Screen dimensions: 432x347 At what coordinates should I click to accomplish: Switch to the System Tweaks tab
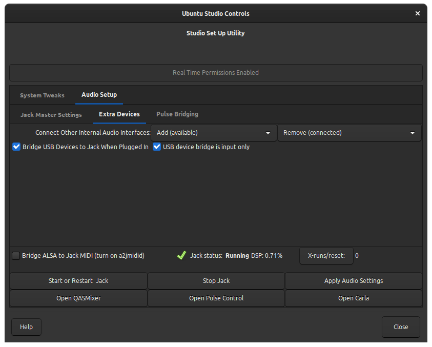pos(42,95)
